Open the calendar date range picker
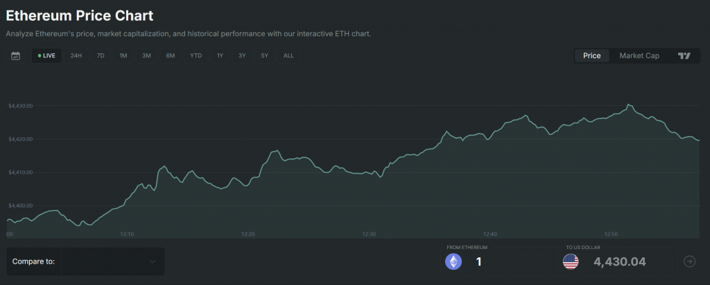This screenshot has width=710, height=285. [16, 56]
